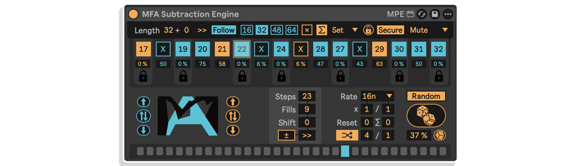Click the orange up arrow icon
The height and width of the screenshot is (166, 581).
233,102
